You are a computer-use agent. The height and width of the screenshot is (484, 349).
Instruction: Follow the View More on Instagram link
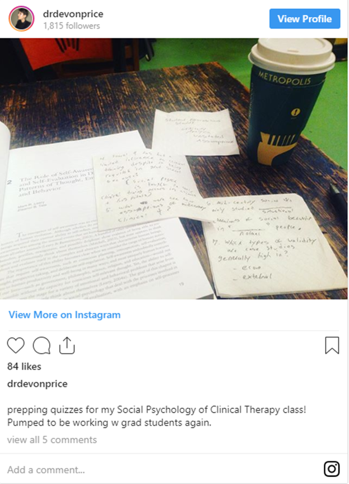64,315
